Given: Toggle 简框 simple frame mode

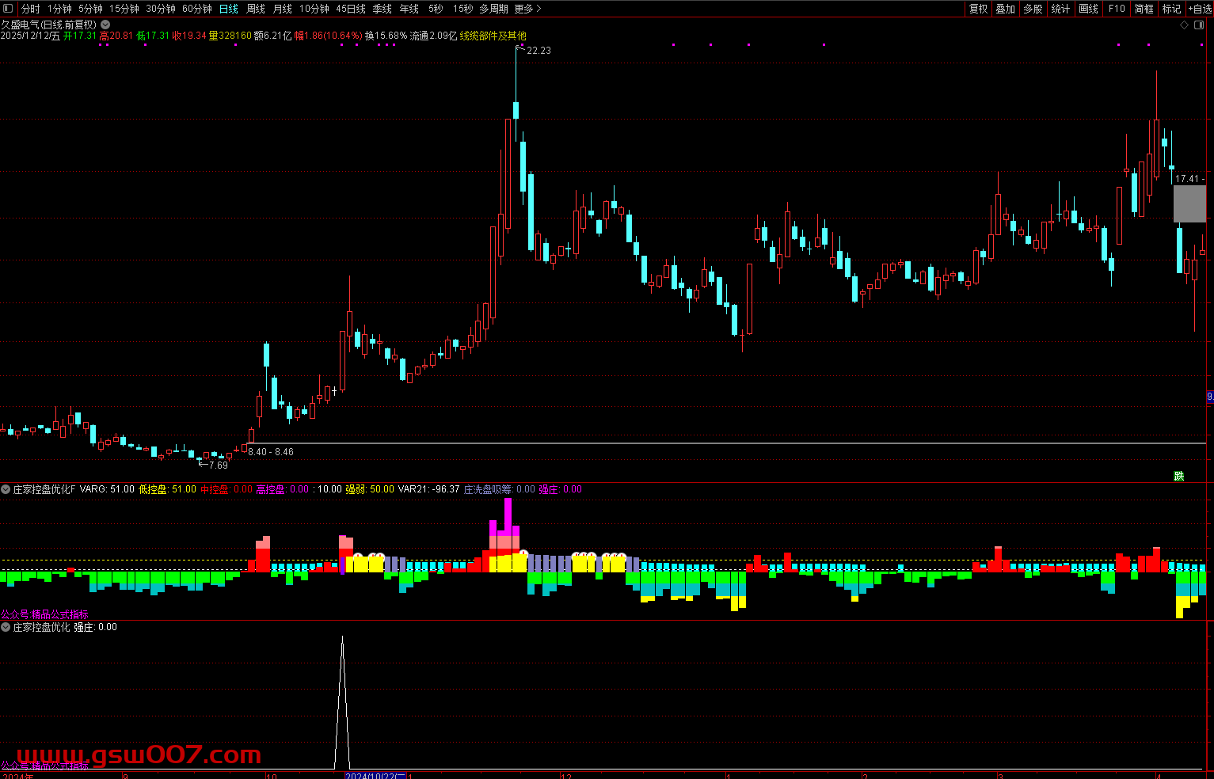Looking at the screenshot, I should pyautogui.click(x=1144, y=9).
